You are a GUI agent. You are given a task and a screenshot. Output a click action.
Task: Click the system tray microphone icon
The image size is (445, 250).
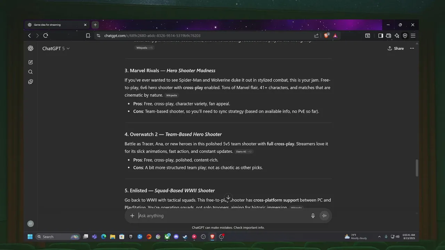point(386,237)
